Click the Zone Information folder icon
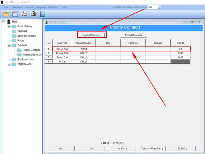This screenshot has width=205, height=154. point(14,36)
